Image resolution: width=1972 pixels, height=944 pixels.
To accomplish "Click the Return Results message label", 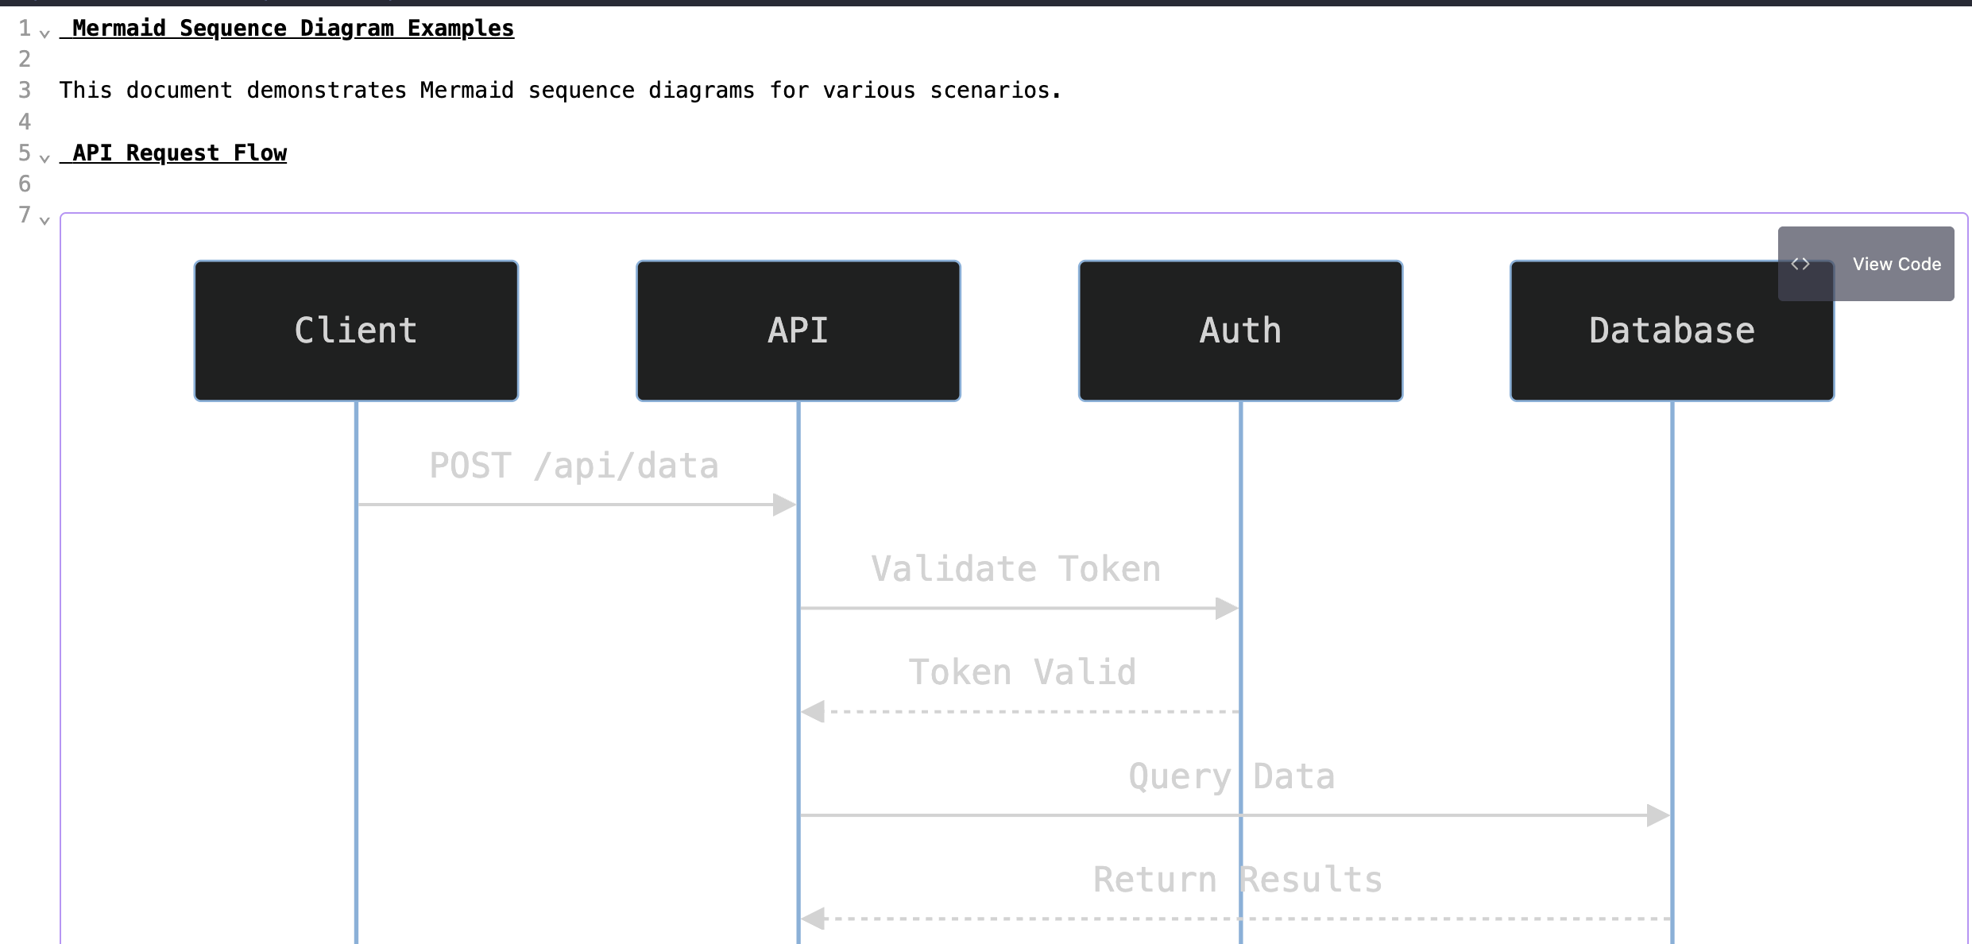I will pos(1237,878).
